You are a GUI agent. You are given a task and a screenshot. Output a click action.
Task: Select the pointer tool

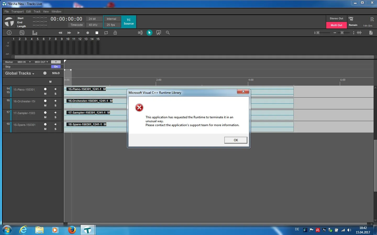click(x=149, y=33)
